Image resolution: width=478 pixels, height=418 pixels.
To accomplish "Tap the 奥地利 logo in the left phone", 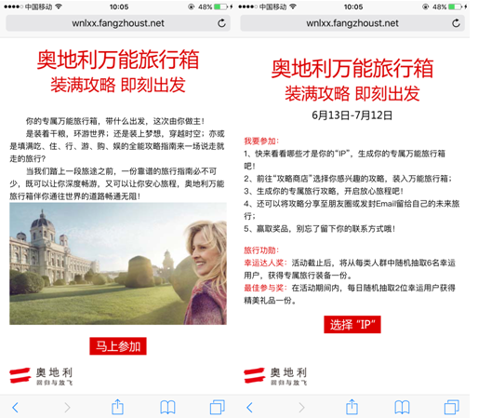I will 41,376.
